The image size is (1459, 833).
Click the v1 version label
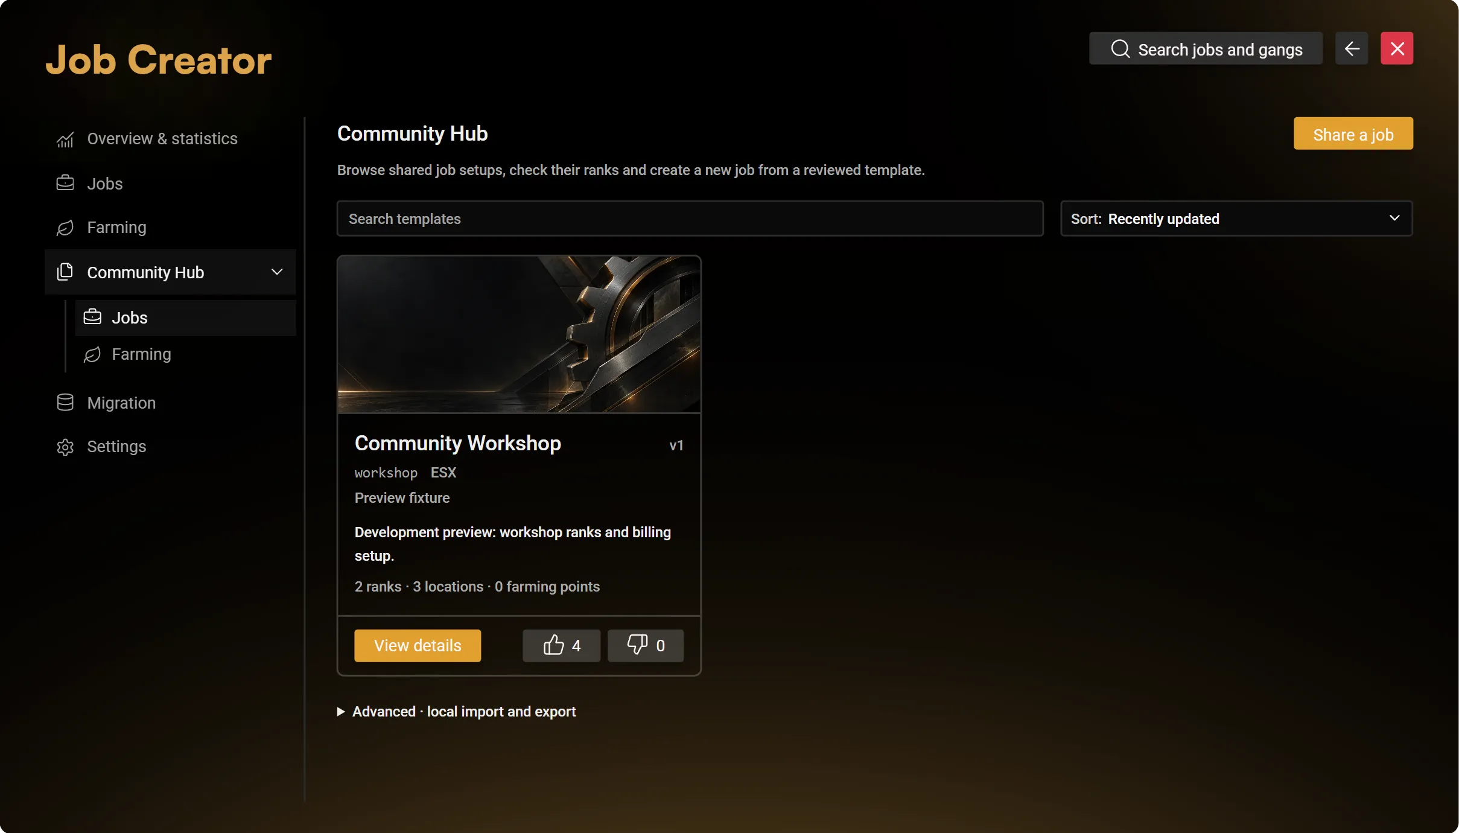point(676,445)
